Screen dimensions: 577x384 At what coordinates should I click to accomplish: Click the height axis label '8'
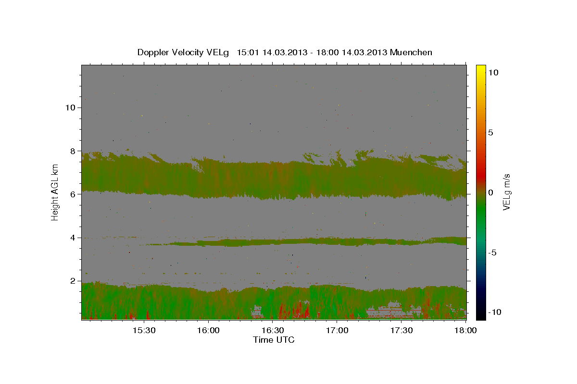[x=73, y=151]
